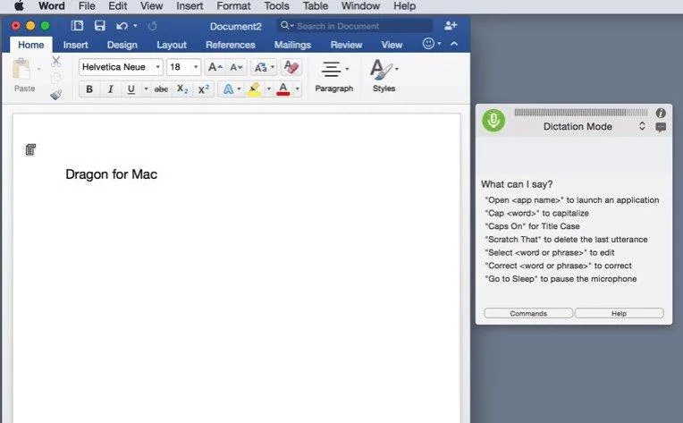Clear formatting with the eraser A icon

291,67
